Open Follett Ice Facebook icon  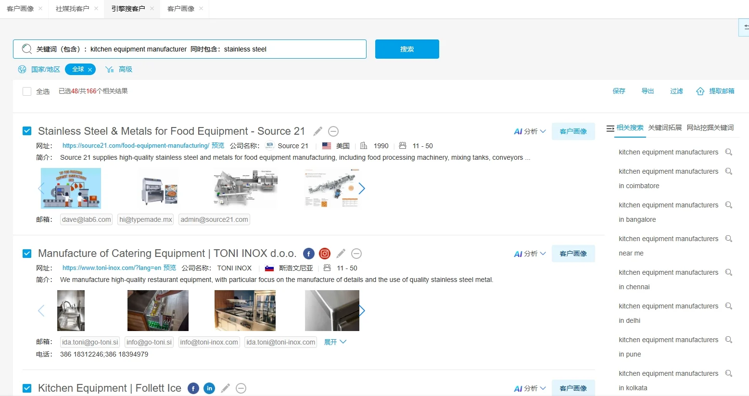pos(193,388)
